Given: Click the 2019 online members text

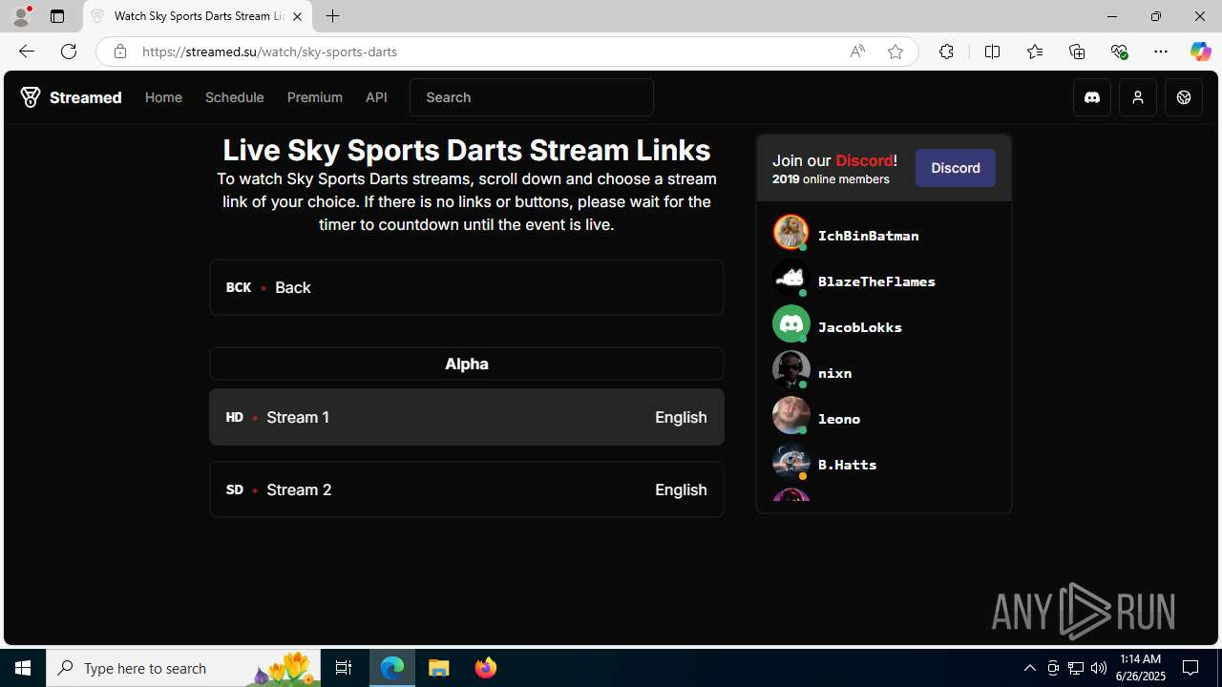Looking at the screenshot, I should coord(831,179).
